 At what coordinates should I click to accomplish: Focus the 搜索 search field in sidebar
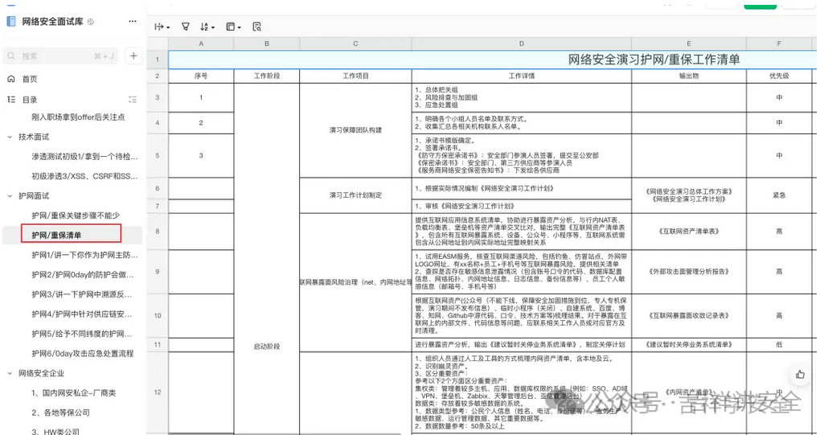[63, 55]
